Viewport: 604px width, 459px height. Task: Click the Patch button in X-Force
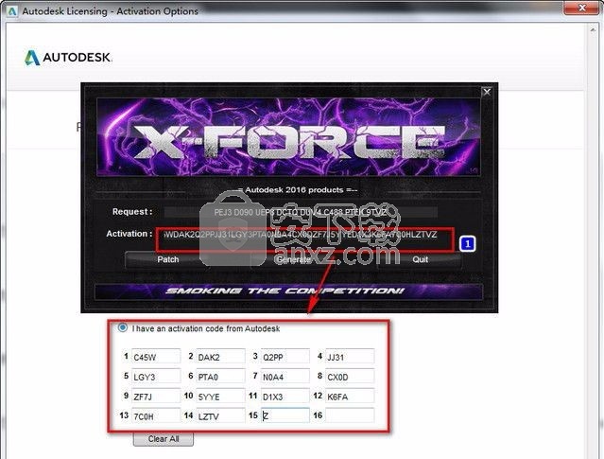tap(168, 259)
